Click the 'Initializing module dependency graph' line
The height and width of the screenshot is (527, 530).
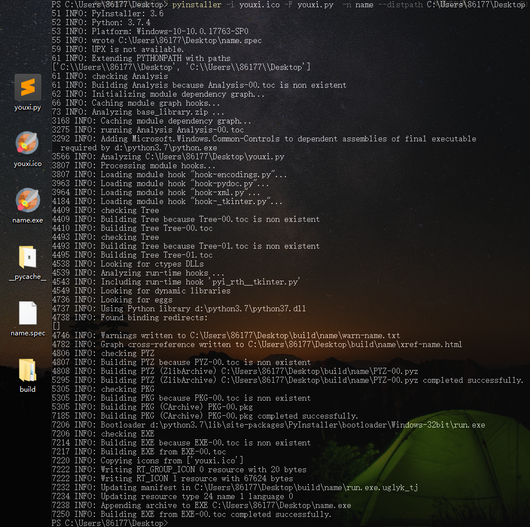pyautogui.click(x=158, y=94)
